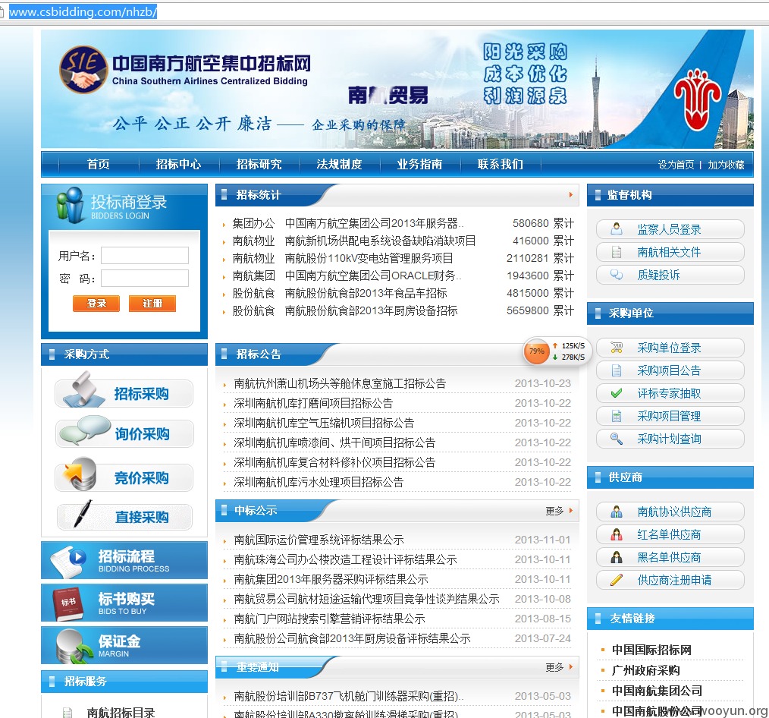Open 更多 in the 中标公示 header
Screen dimensions: 769x718
point(554,511)
